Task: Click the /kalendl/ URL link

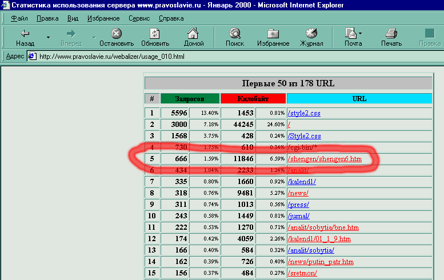Action: click(302, 182)
